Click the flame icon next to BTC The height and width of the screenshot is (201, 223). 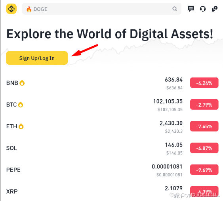(21, 104)
